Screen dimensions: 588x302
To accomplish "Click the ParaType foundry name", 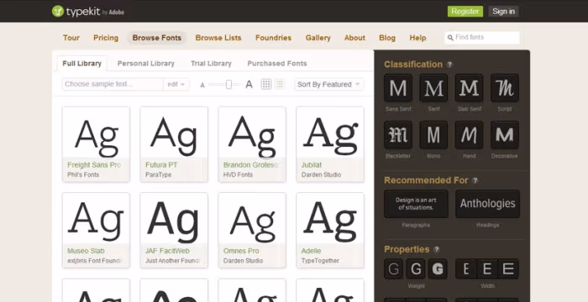I will 158,174.
